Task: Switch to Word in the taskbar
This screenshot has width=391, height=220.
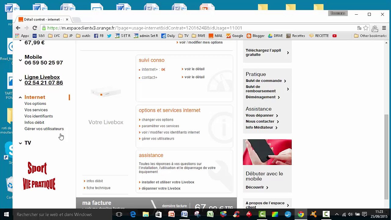Action: point(184,215)
